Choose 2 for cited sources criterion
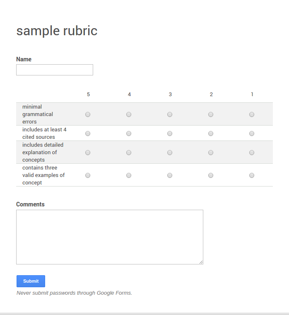Viewport: 289px width, 315px height. pyautogui.click(x=211, y=133)
